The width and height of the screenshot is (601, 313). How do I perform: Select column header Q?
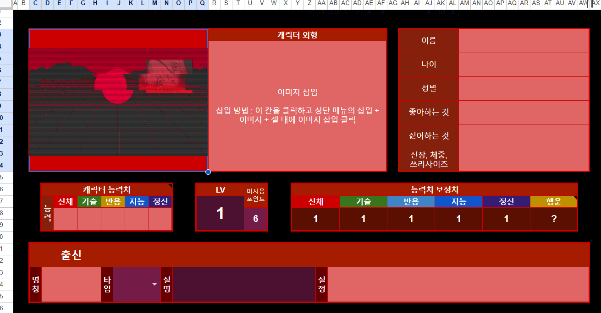[203, 4]
